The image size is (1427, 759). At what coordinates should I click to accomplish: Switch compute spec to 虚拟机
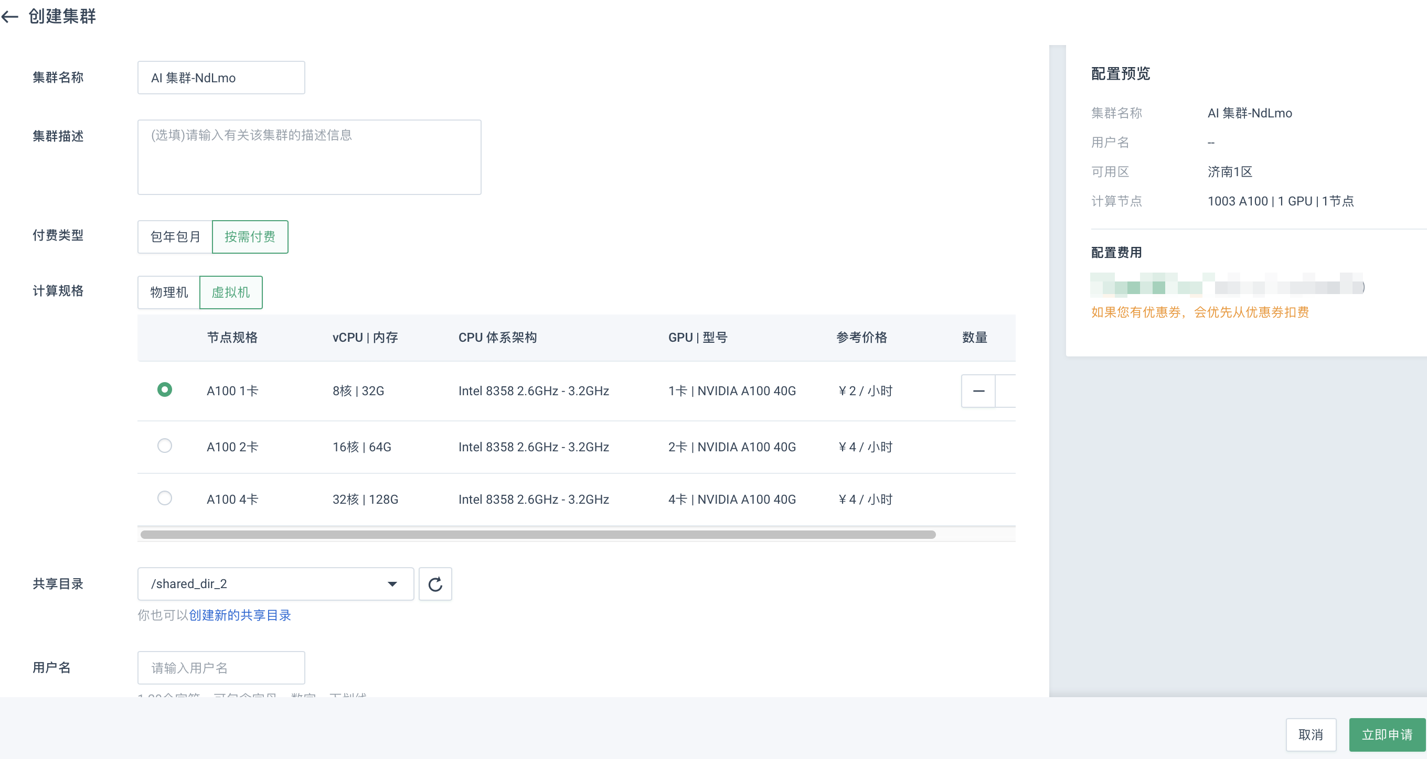coord(231,292)
